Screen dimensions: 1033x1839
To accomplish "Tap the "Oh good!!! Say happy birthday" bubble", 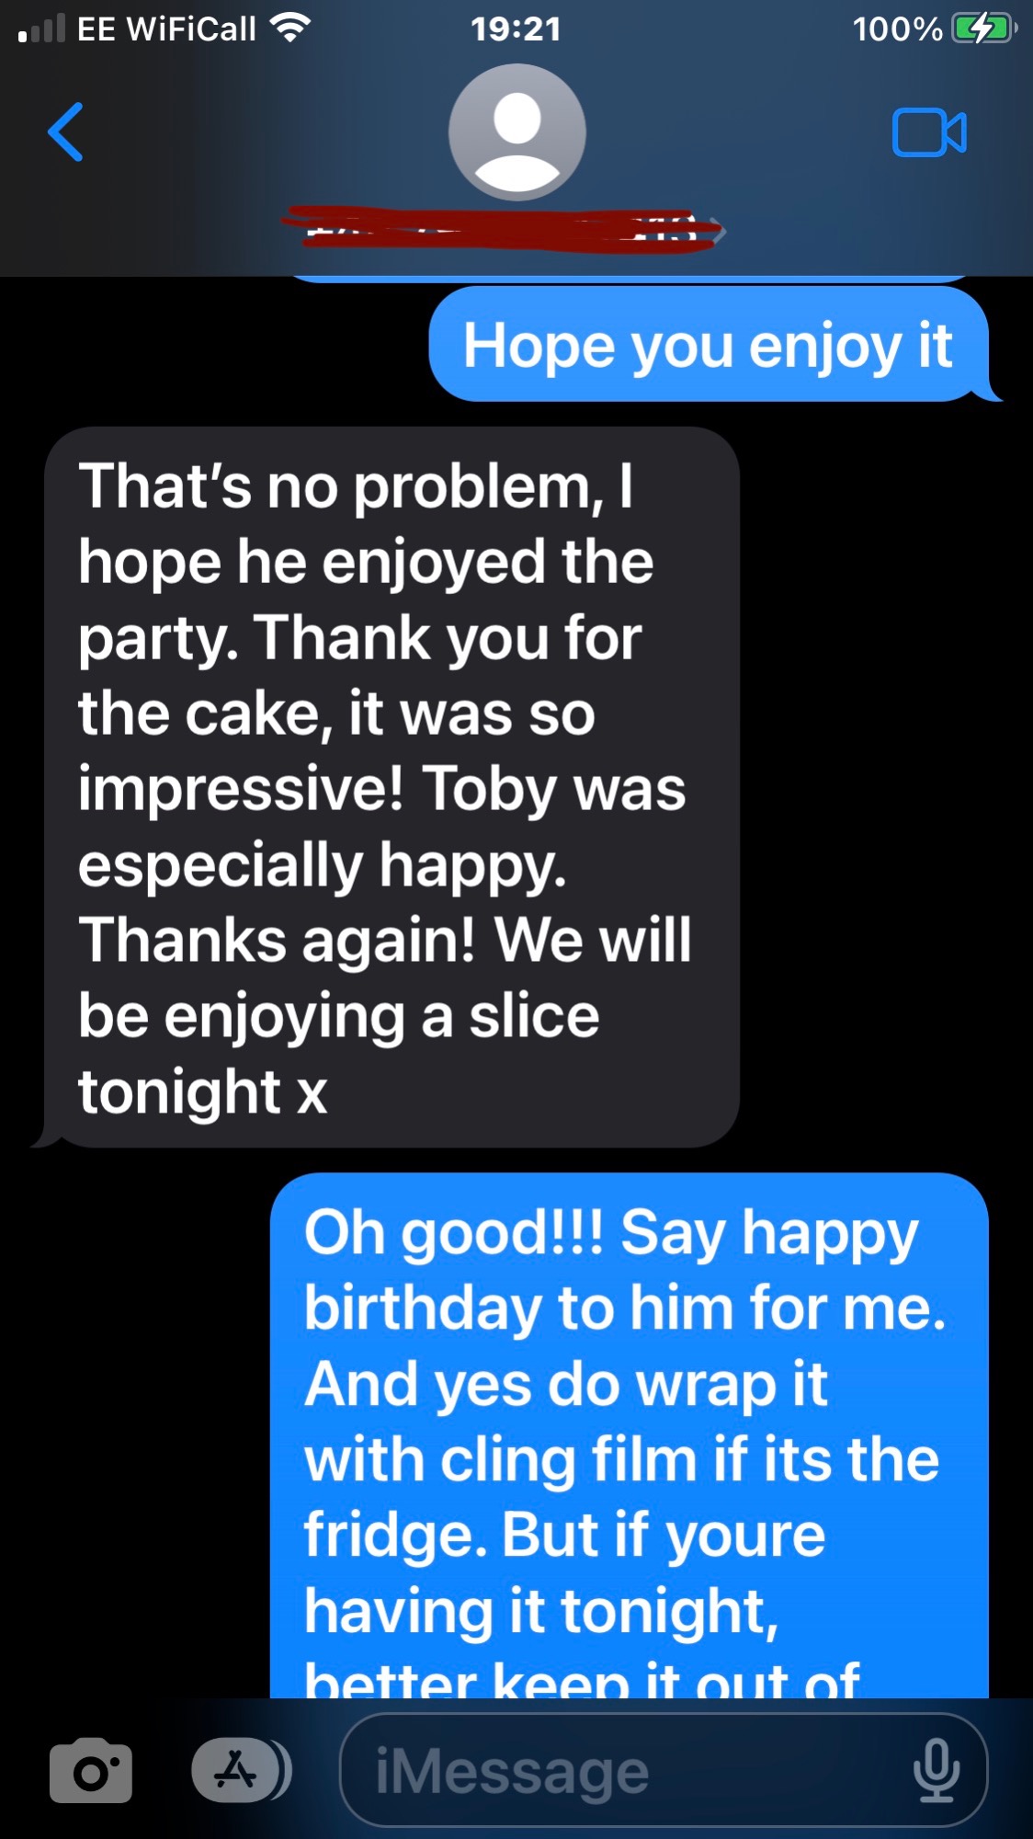I will coord(630,1436).
